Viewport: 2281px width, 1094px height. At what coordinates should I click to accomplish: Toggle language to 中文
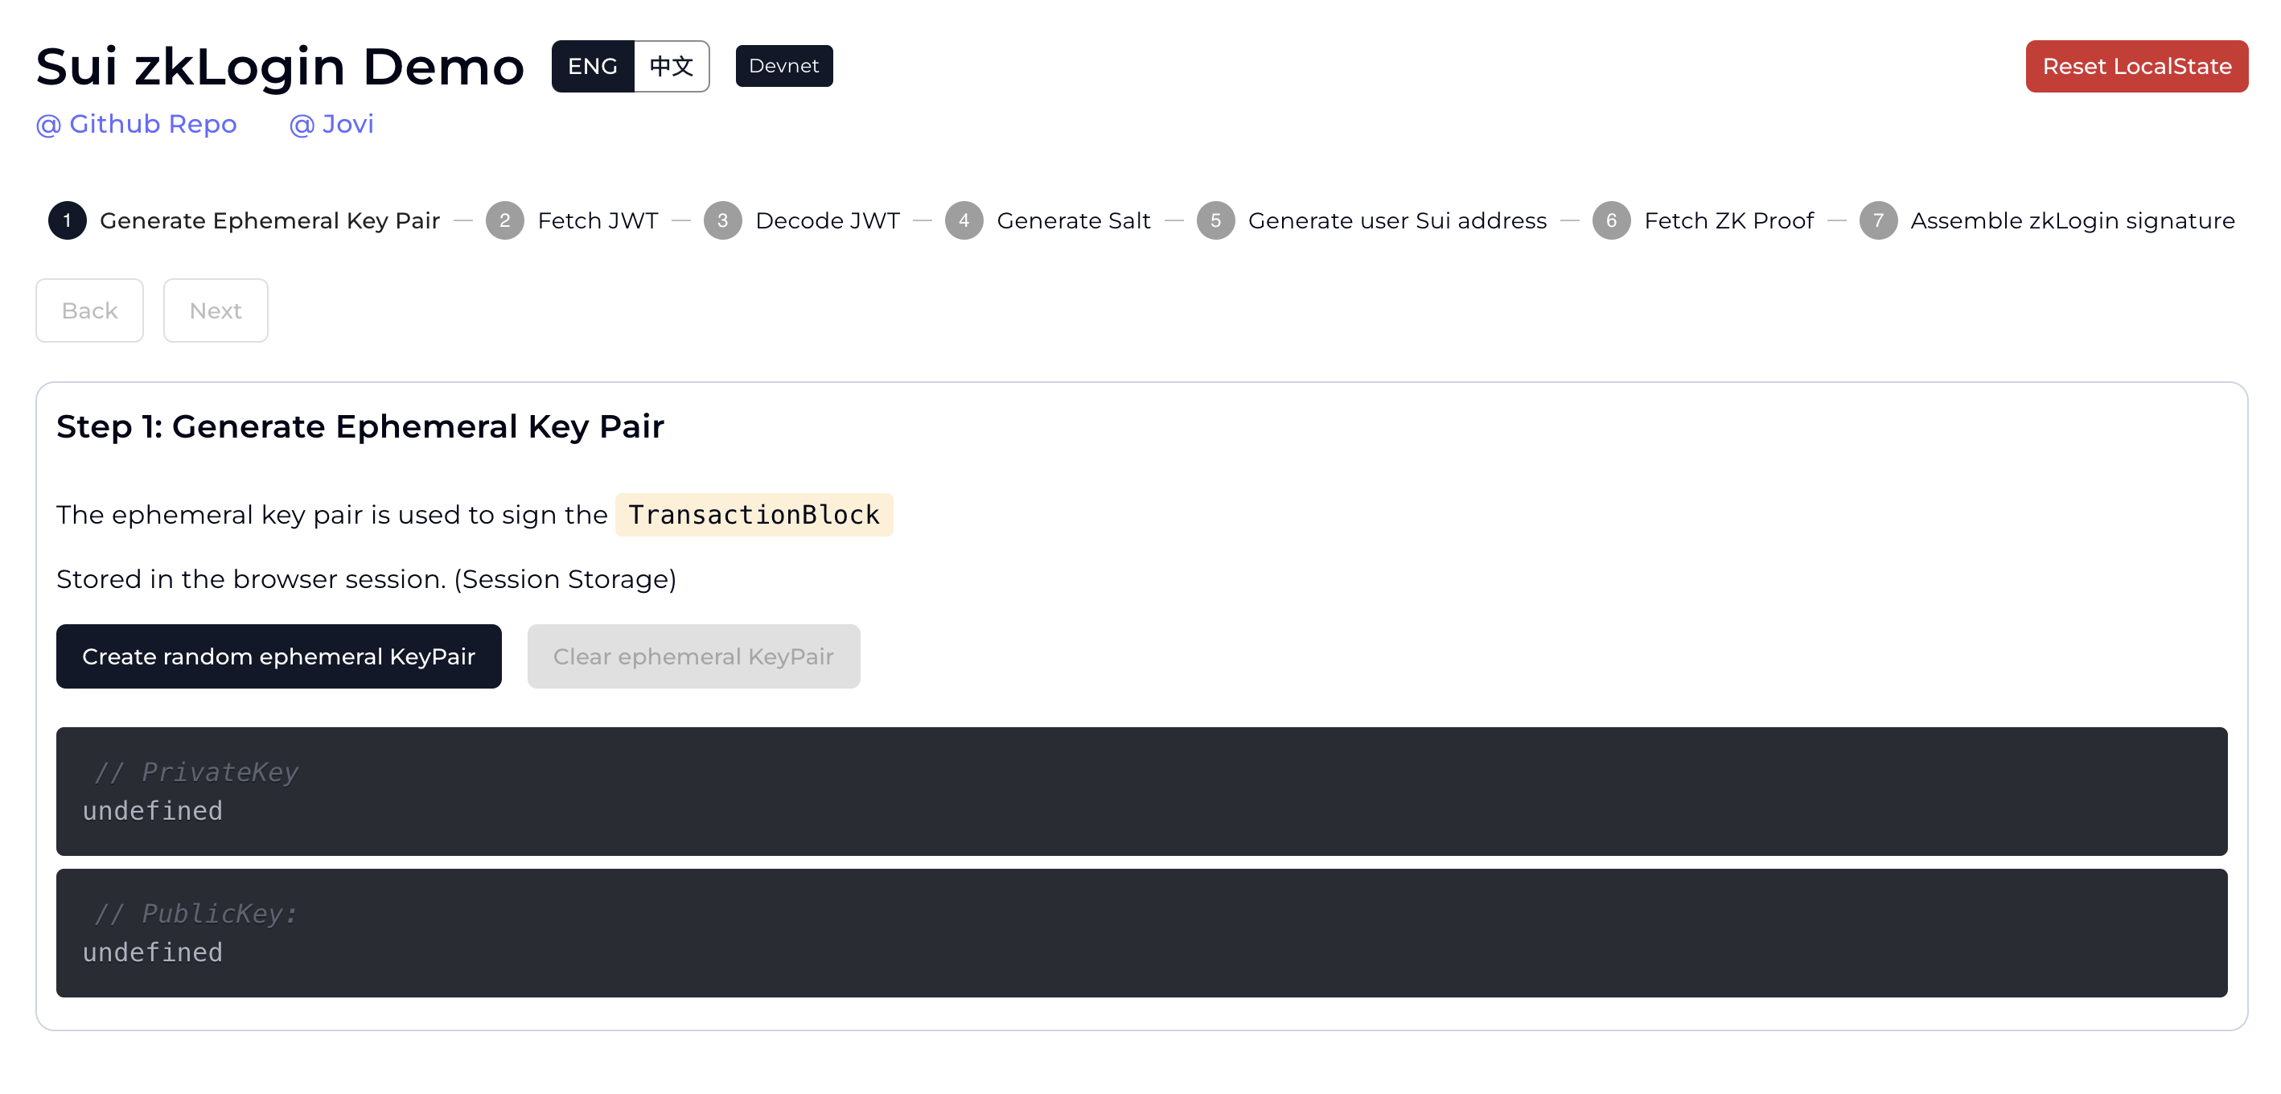coord(669,64)
